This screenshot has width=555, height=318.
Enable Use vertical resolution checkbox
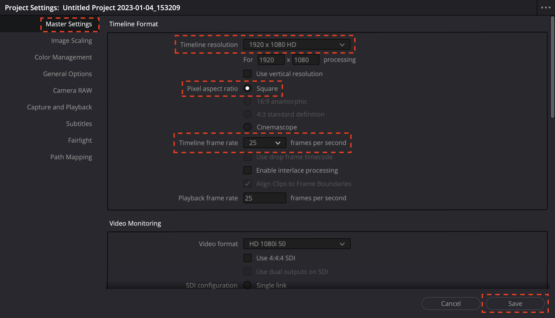pos(247,74)
